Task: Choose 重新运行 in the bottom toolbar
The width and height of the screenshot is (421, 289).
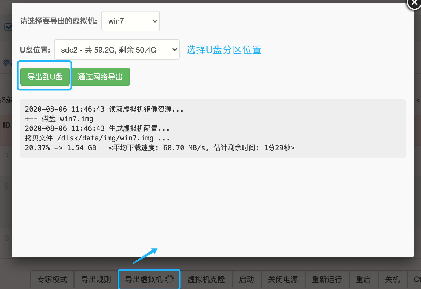Action: (x=327, y=279)
